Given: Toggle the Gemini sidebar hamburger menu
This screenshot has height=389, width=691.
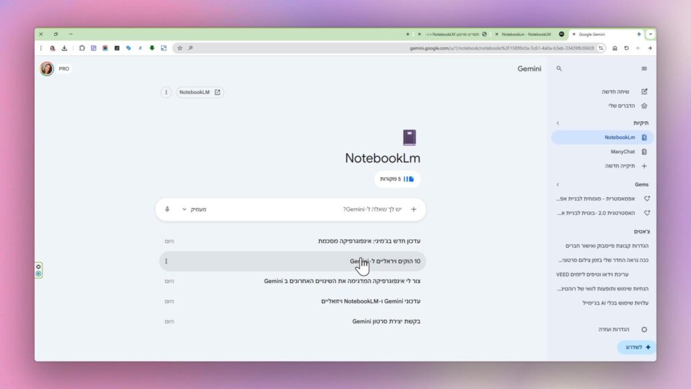Looking at the screenshot, I should pyautogui.click(x=644, y=69).
